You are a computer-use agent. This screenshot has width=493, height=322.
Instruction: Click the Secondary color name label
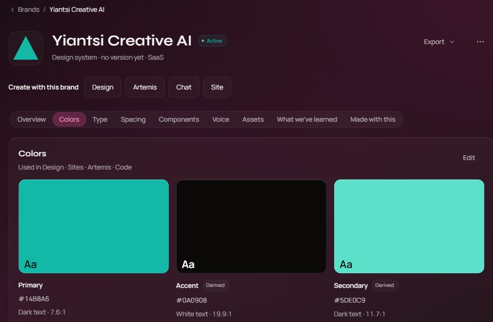[x=351, y=286]
